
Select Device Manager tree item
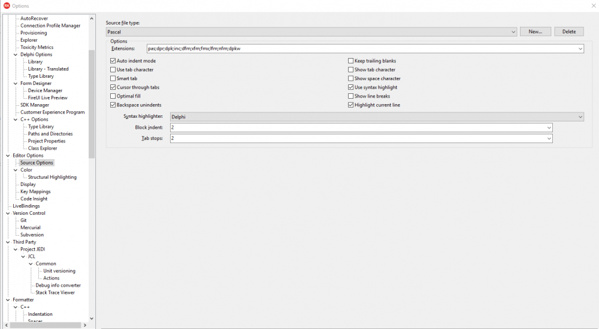tap(45, 90)
